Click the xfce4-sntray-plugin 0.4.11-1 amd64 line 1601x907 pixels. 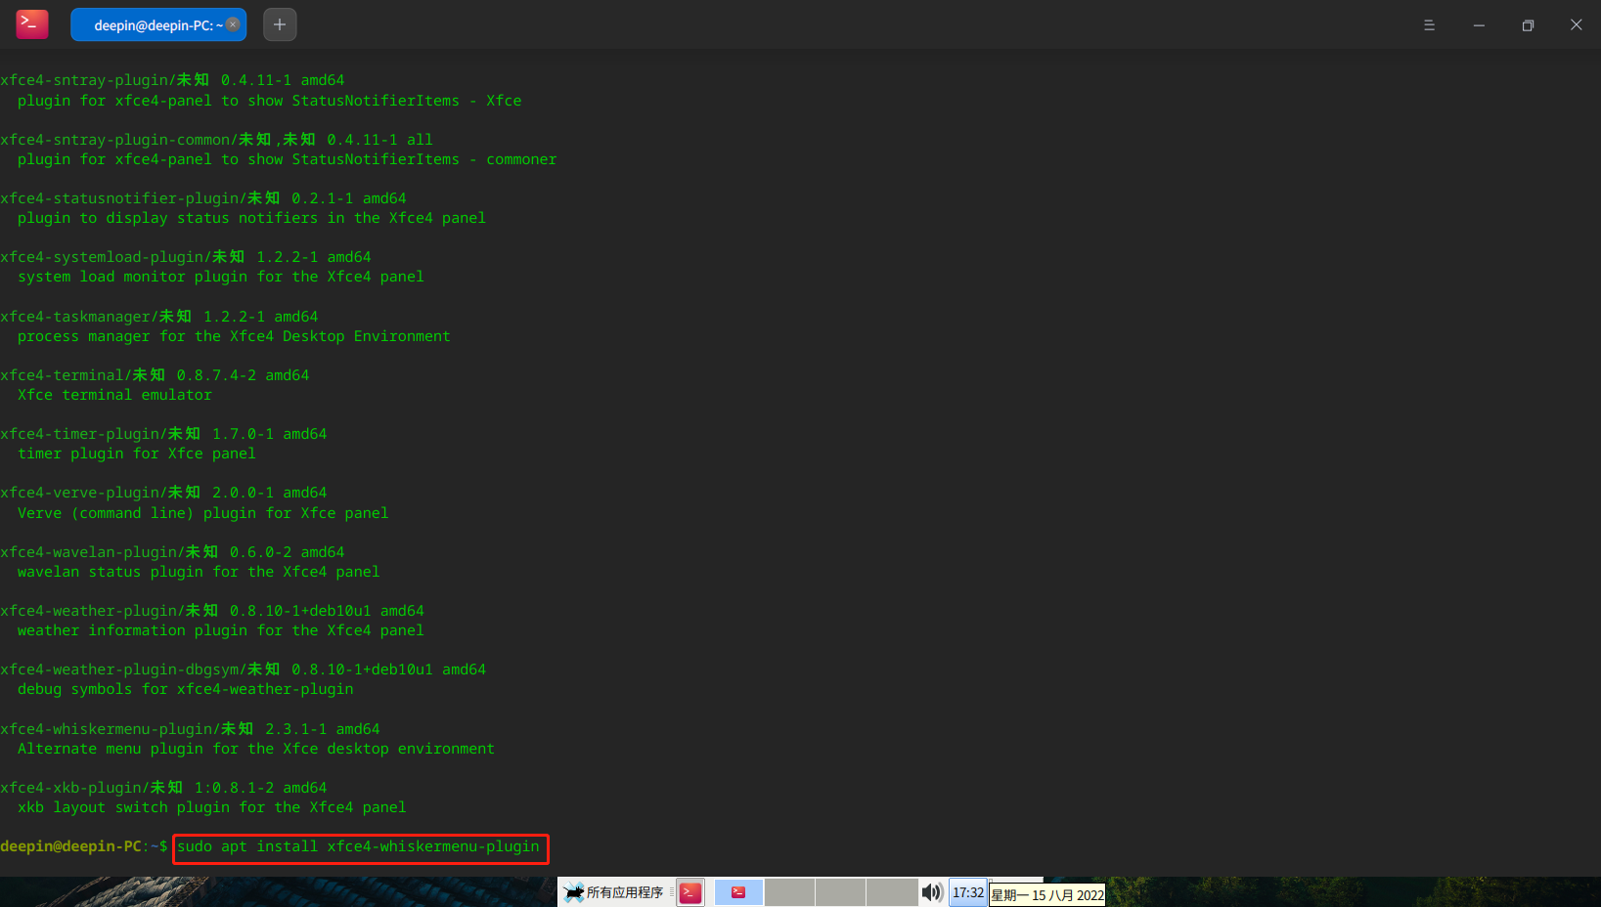pyautogui.click(x=172, y=80)
